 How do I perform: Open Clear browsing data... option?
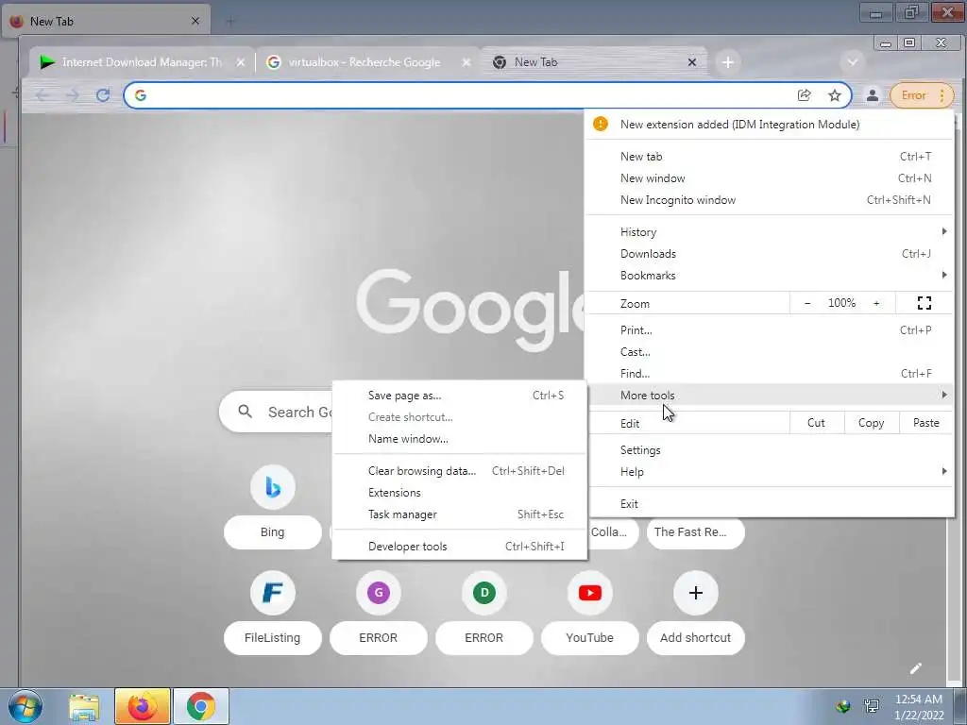point(460,470)
